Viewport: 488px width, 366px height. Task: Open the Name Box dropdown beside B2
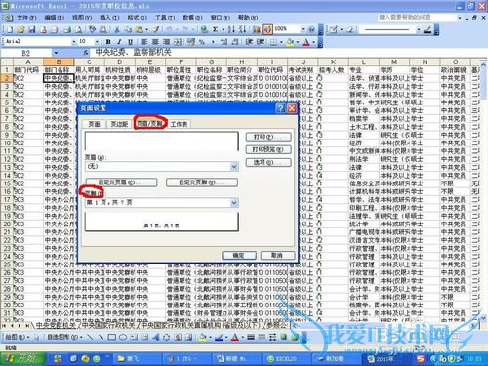(56, 53)
